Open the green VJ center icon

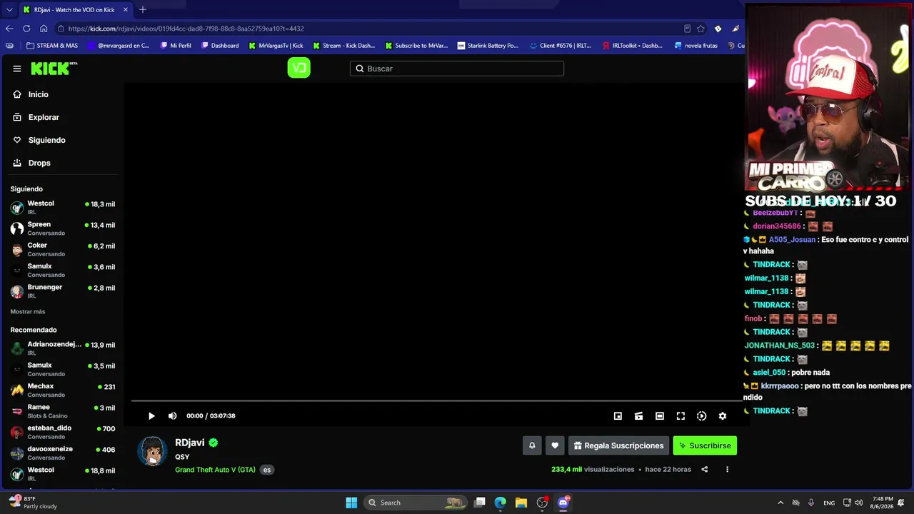click(298, 68)
